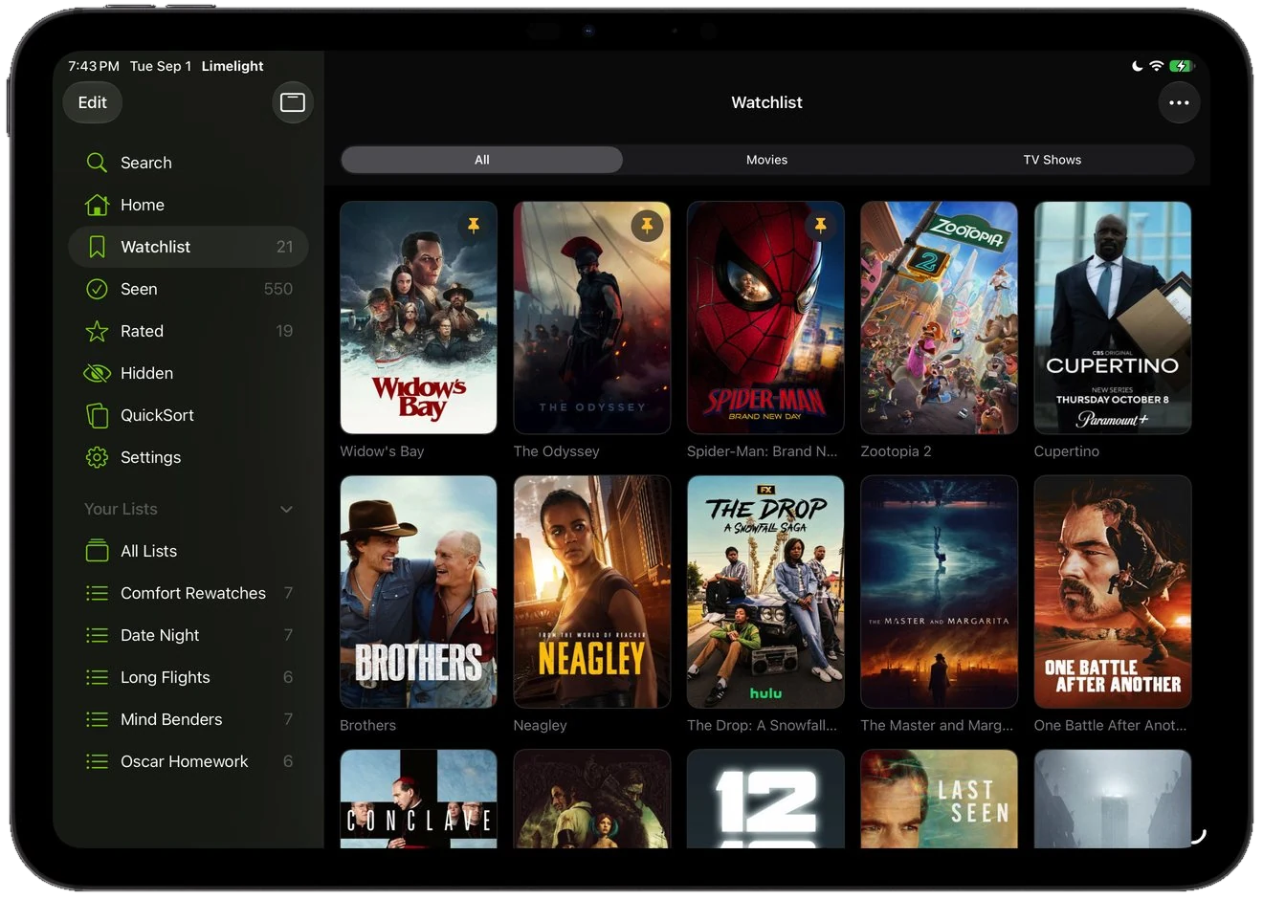This screenshot has height=899, width=1263.
Task: Click the Watchlist bookmark icon
Action: 97,247
